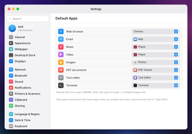
Task: Click the Terminal prompt row icon
Action: (x=61, y=85)
